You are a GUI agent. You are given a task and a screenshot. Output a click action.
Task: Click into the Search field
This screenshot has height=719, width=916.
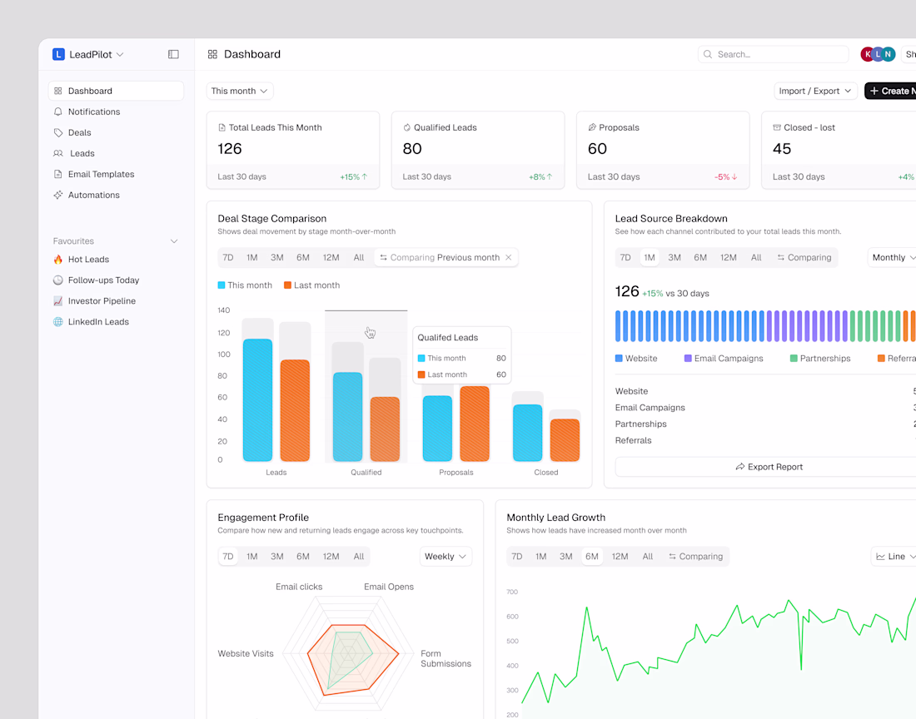click(x=773, y=54)
